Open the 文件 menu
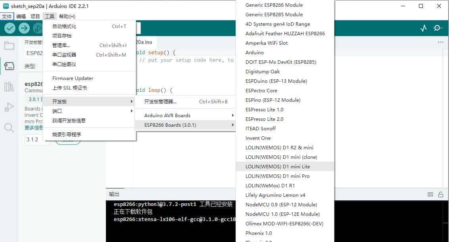 (7, 16)
